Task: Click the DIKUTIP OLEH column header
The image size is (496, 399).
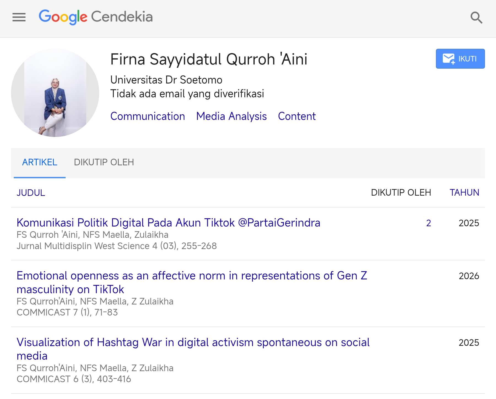Action: pyautogui.click(x=401, y=193)
